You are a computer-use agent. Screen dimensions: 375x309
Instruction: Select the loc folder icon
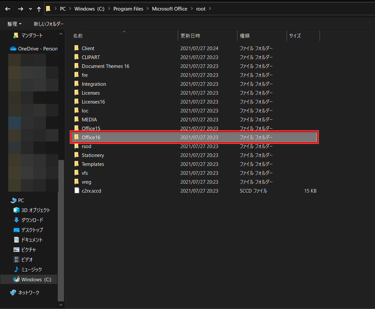tap(77, 110)
